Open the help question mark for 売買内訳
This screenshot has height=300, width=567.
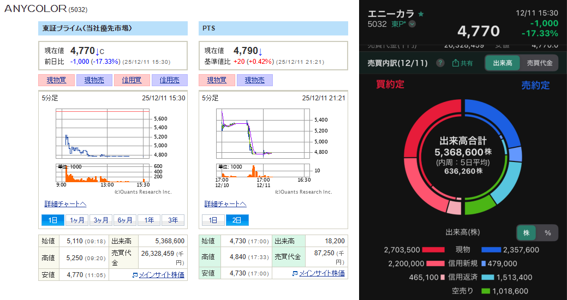(440, 63)
